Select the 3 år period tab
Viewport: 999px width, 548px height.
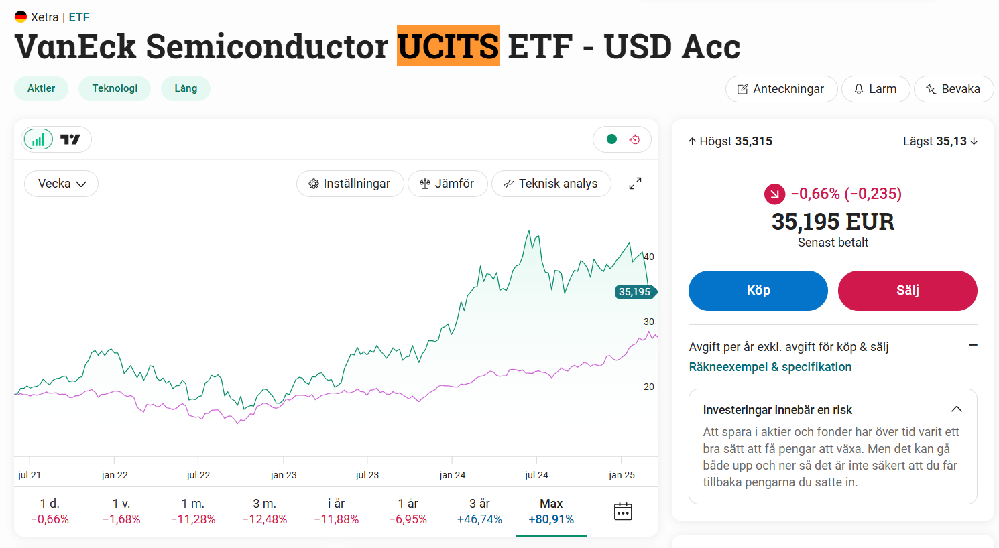click(x=479, y=511)
